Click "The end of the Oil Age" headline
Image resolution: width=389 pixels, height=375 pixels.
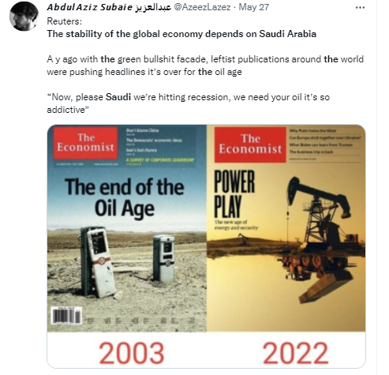point(125,197)
